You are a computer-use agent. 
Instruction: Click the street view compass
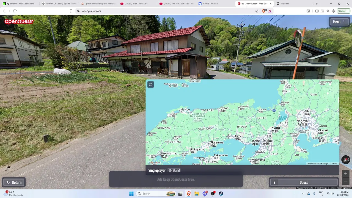346,159
